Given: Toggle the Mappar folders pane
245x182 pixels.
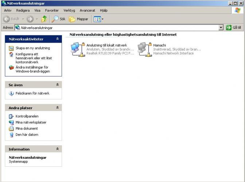Looking at the screenshot, I should 78,19.
